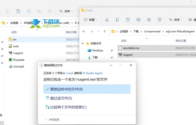Open recent locations chevron in Crack window

pos(98,31)
